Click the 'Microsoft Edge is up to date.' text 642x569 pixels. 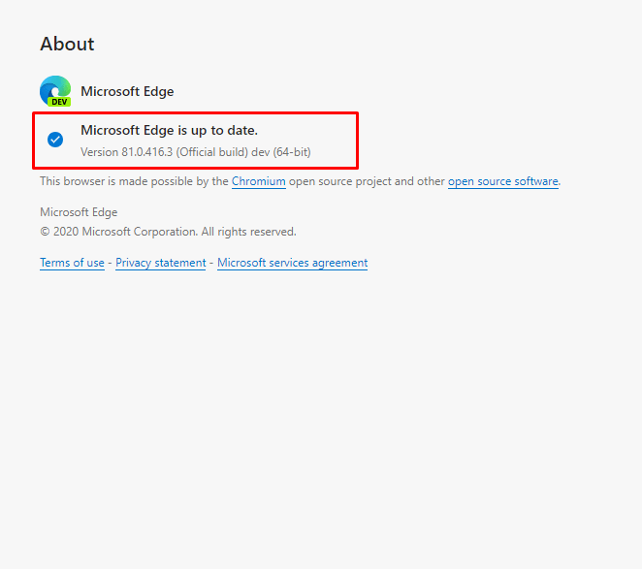169,130
